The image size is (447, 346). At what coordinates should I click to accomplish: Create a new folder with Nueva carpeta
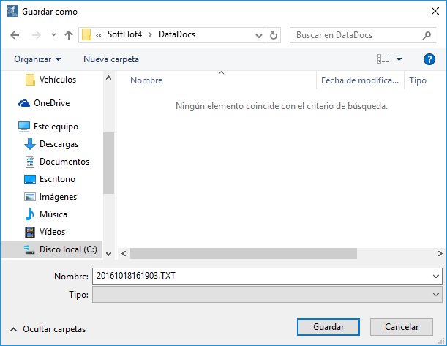point(110,59)
